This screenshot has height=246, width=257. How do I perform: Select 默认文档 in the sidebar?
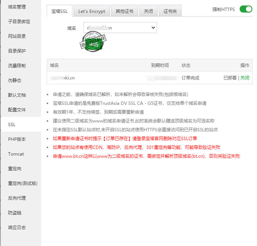point(17,95)
